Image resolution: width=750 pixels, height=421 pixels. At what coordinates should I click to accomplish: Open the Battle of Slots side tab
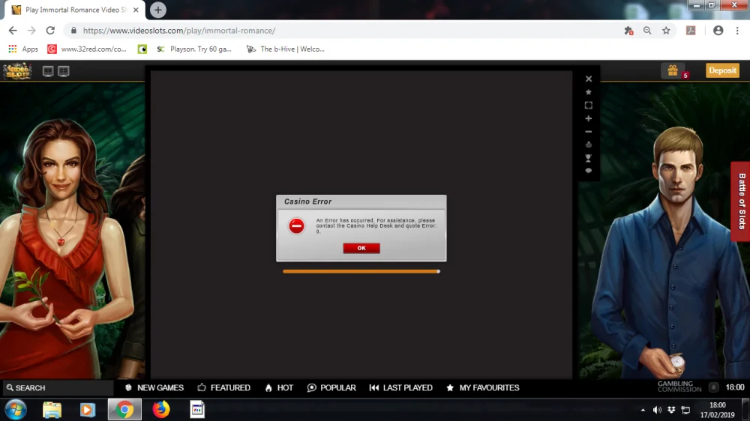(741, 202)
